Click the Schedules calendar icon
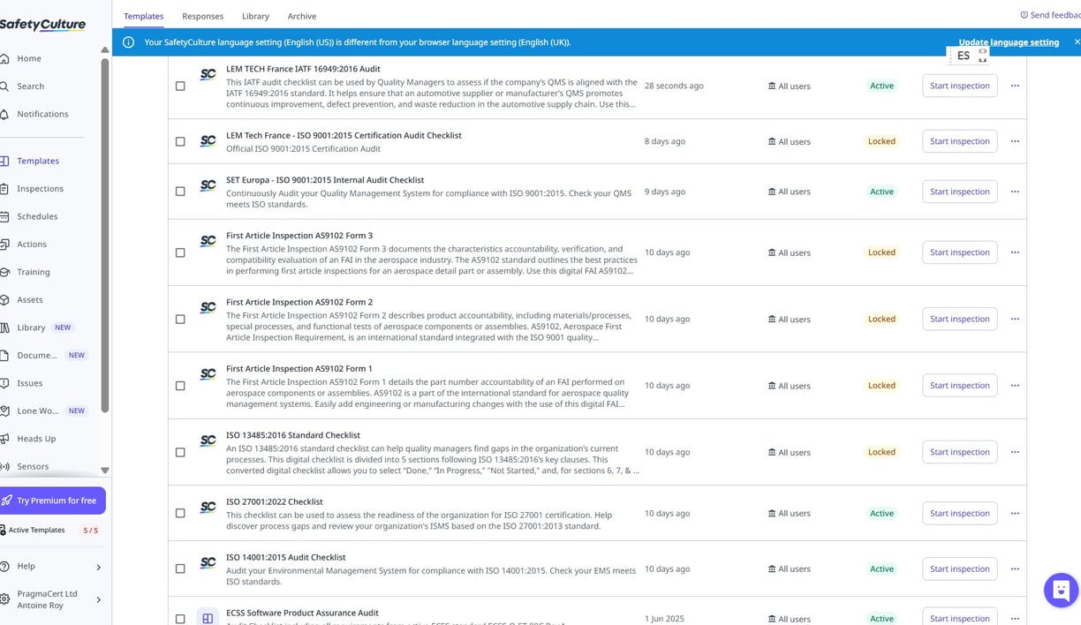This screenshot has height=625, width=1081. point(5,216)
